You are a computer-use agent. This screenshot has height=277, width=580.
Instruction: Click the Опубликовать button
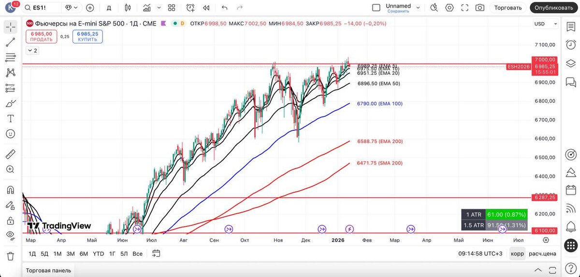tap(555, 8)
